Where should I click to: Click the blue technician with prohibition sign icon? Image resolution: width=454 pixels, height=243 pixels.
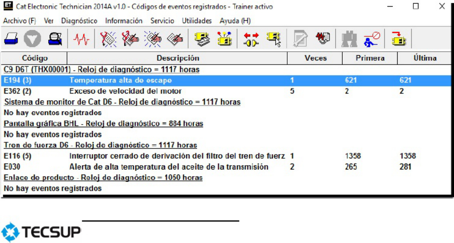(x=371, y=39)
